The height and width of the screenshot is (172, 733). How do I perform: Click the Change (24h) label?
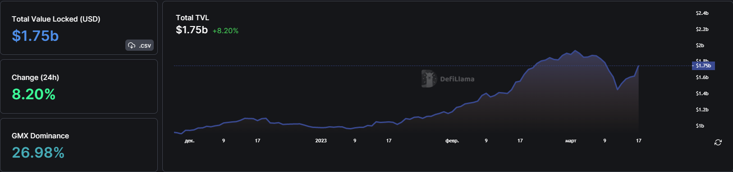point(35,77)
